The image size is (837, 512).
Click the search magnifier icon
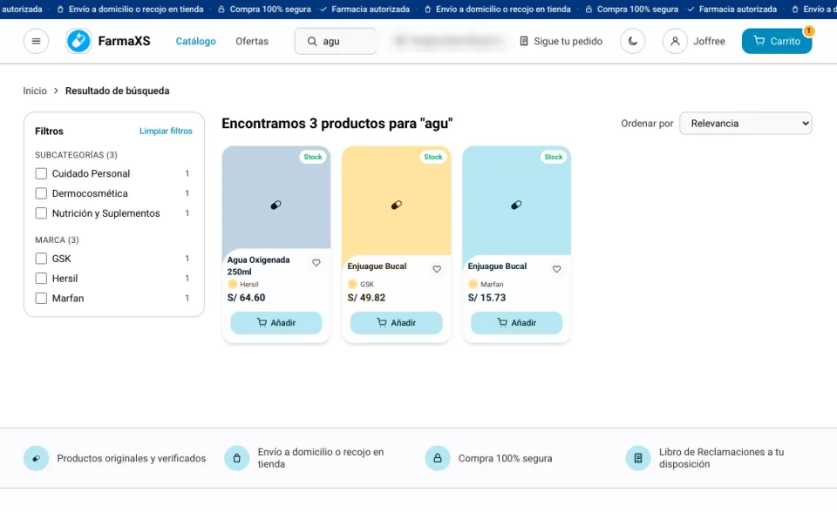[x=312, y=41]
